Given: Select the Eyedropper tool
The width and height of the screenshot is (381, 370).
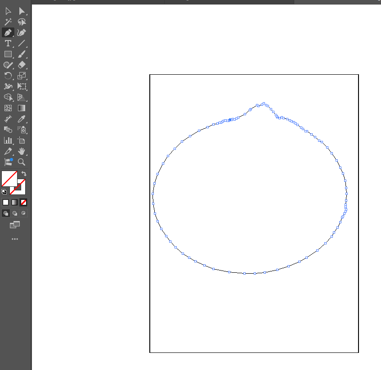Looking at the screenshot, I should [22, 119].
